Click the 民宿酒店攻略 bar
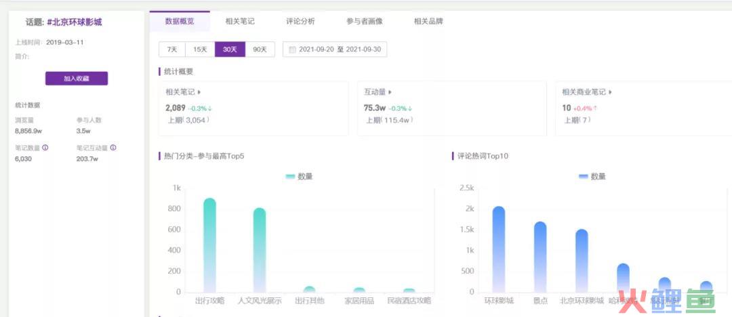Viewport: 732px width, 317px height. [x=409, y=291]
